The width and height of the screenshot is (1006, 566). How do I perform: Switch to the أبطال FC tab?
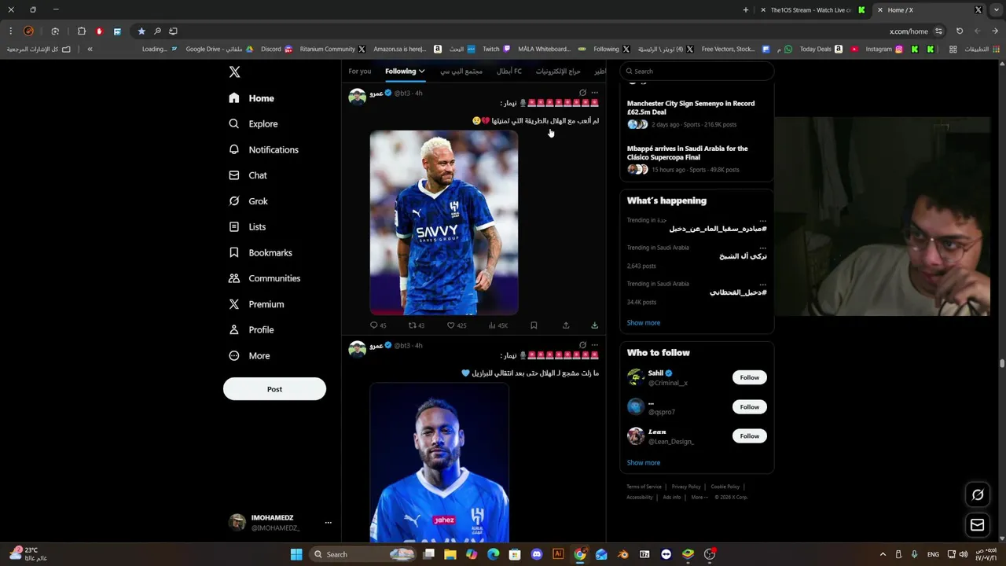(x=509, y=72)
